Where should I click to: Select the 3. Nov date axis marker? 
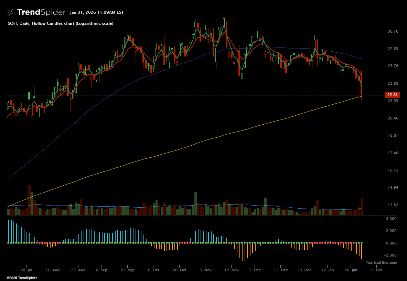coord(205,270)
